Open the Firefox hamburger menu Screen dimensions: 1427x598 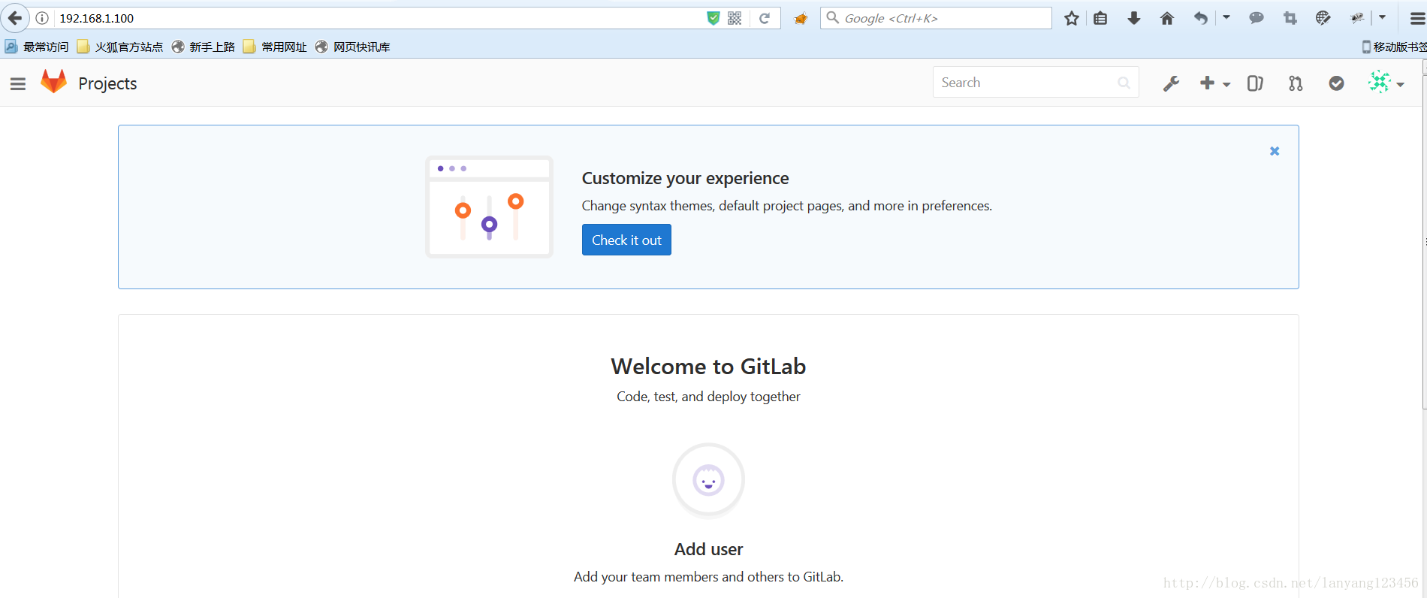[x=1417, y=19]
